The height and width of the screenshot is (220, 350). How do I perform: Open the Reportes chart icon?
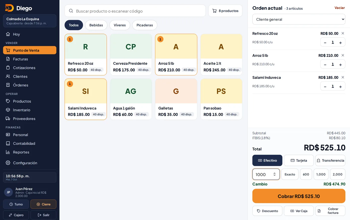[x=8, y=152]
